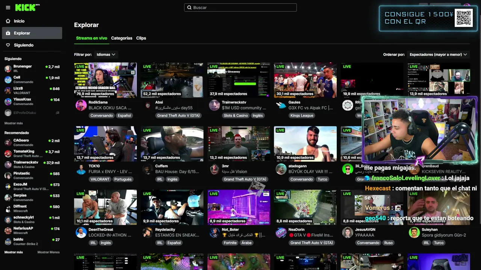
Task: Click the Cell avatar in Siguiendo list
Action: pos(8,79)
